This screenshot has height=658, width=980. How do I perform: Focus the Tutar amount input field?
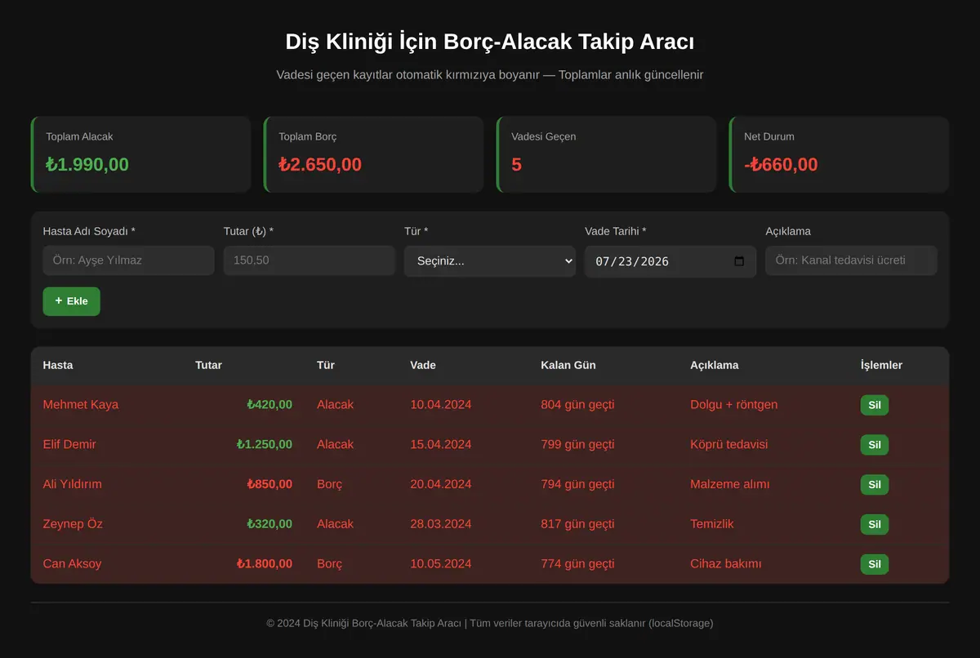point(310,260)
